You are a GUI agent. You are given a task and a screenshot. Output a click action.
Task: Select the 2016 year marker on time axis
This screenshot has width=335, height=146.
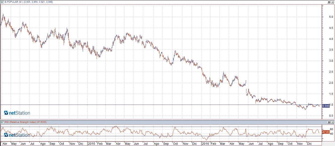(206, 144)
